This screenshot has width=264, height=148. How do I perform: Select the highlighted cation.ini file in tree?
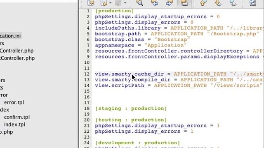pyautogui.click(x=10, y=36)
